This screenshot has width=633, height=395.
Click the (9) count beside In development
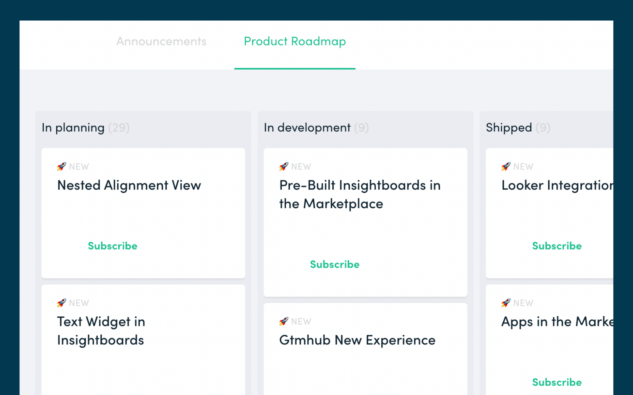click(x=361, y=128)
